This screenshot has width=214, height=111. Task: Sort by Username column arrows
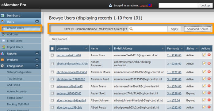point(86,49)
